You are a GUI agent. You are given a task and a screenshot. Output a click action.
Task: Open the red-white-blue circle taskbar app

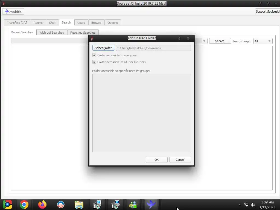click(x=60, y=205)
